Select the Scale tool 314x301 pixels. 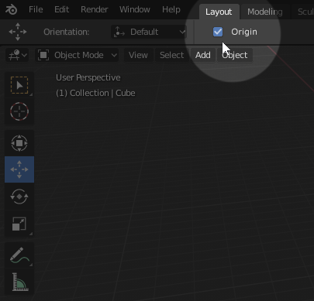(19, 224)
